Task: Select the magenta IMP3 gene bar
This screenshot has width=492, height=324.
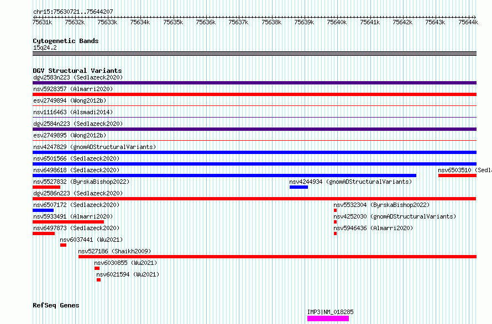Action: point(328,318)
